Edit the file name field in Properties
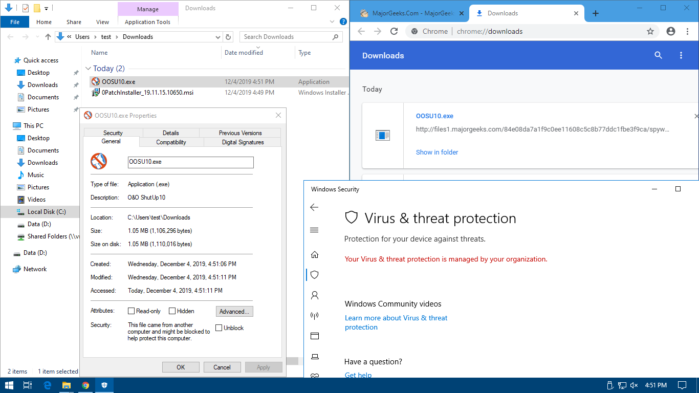 pyautogui.click(x=190, y=162)
